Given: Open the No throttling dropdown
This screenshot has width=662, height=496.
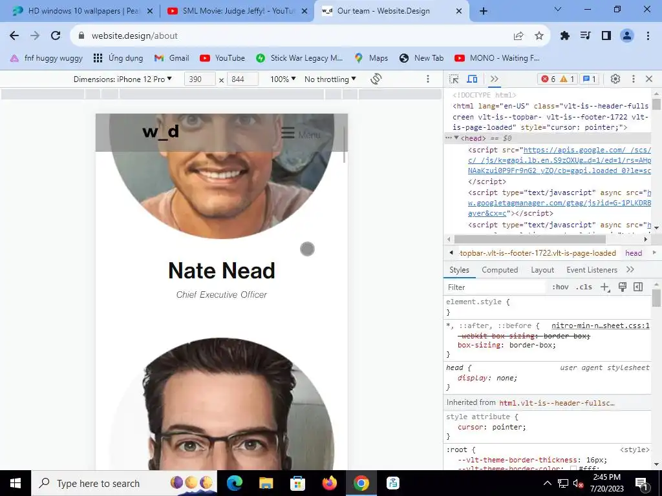Looking at the screenshot, I should click(x=330, y=79).
